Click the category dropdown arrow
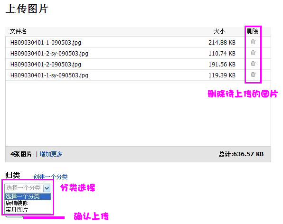283x224 pixels. pos(47,188)
